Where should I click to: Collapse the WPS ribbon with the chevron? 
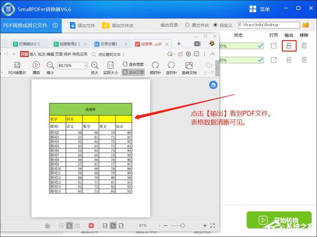pyautogui.click(x=212, y=54)
